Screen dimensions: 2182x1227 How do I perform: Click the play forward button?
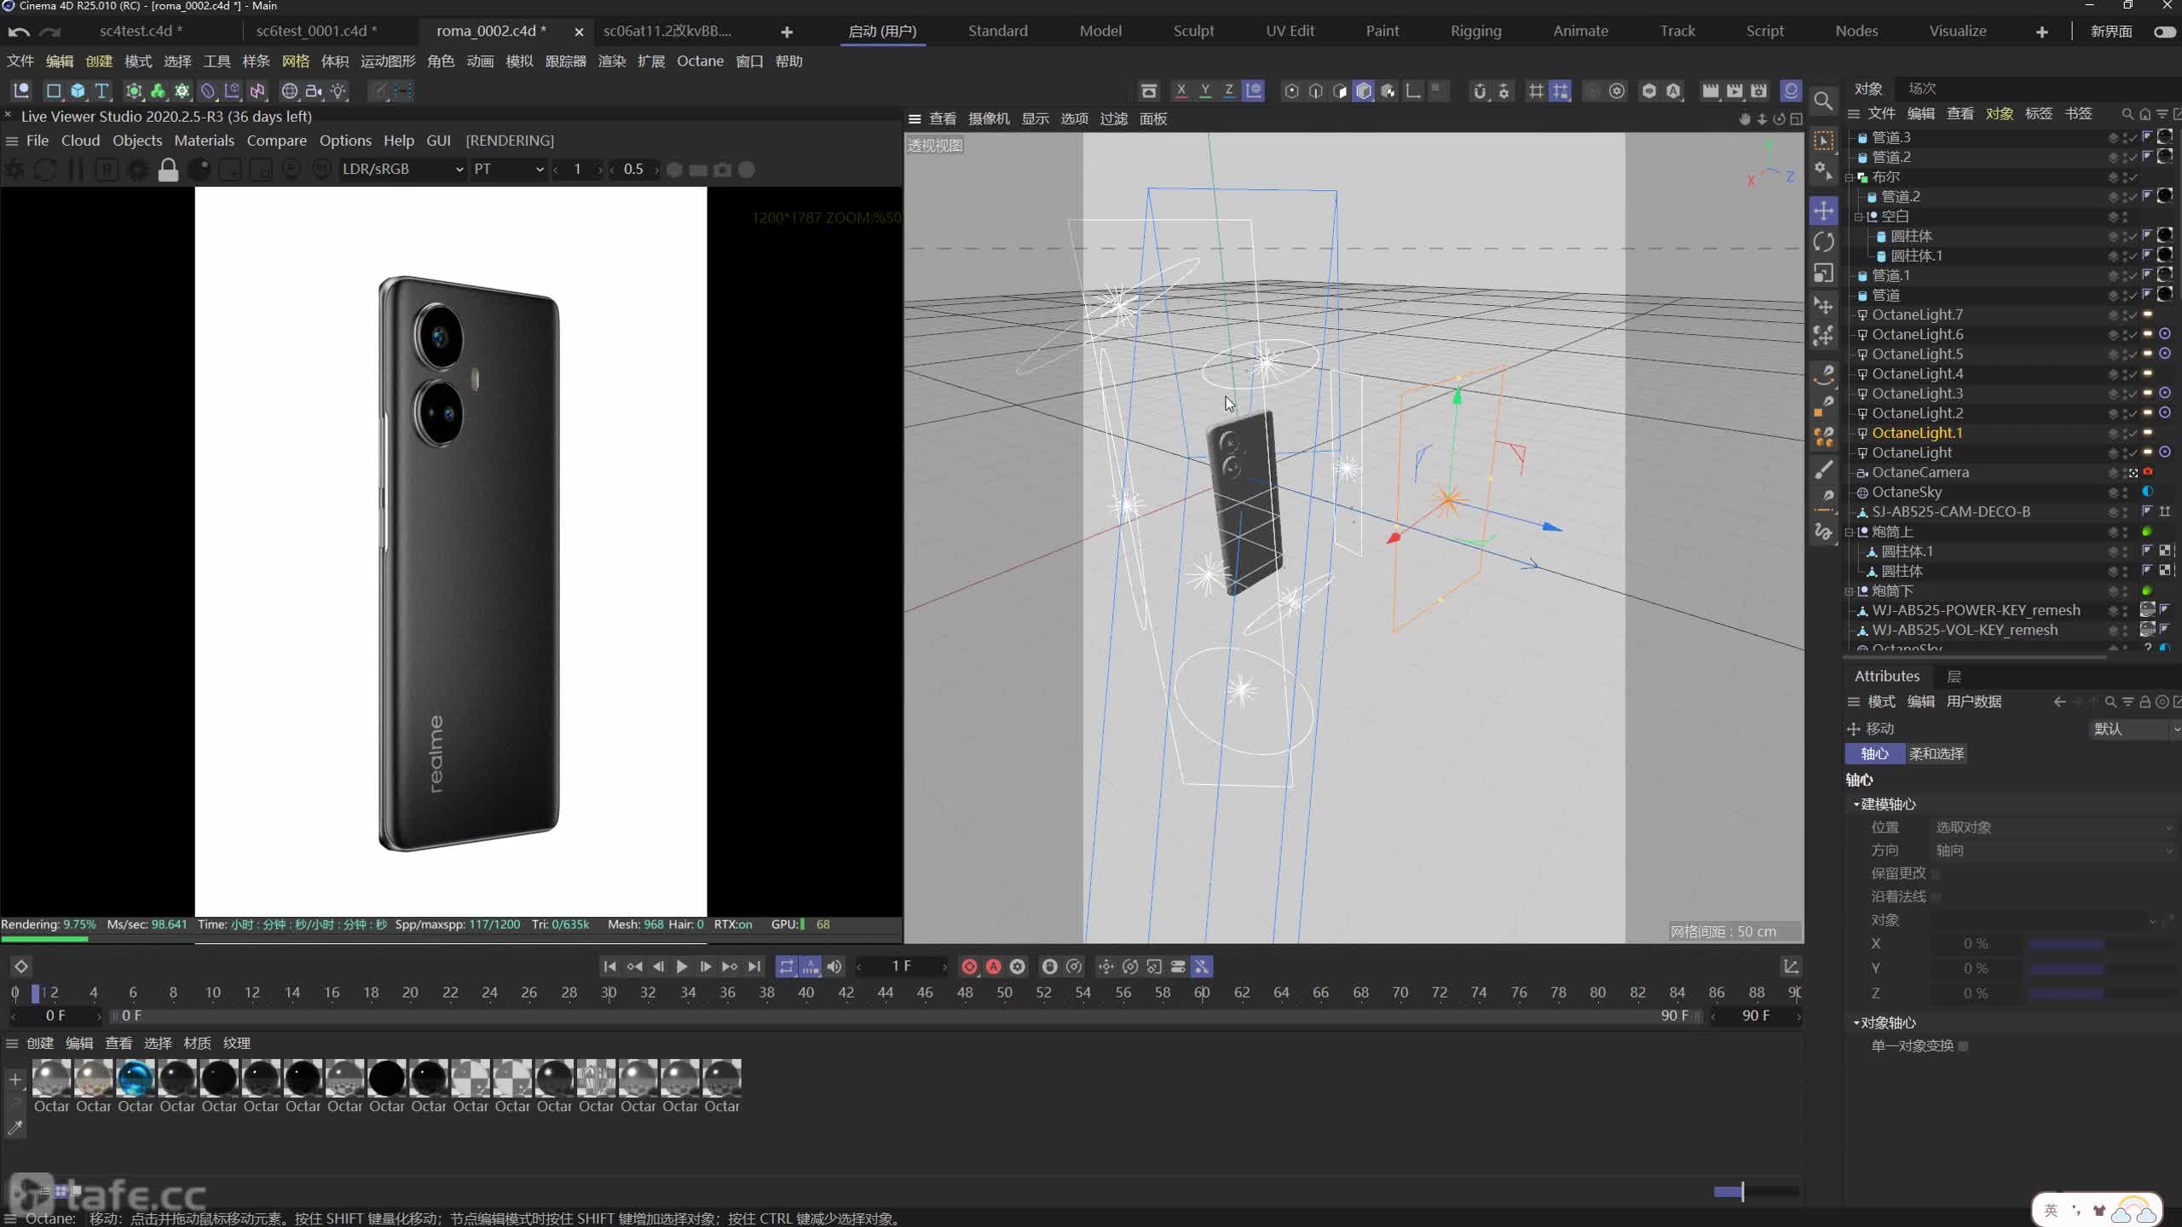(x=681, y=966)
